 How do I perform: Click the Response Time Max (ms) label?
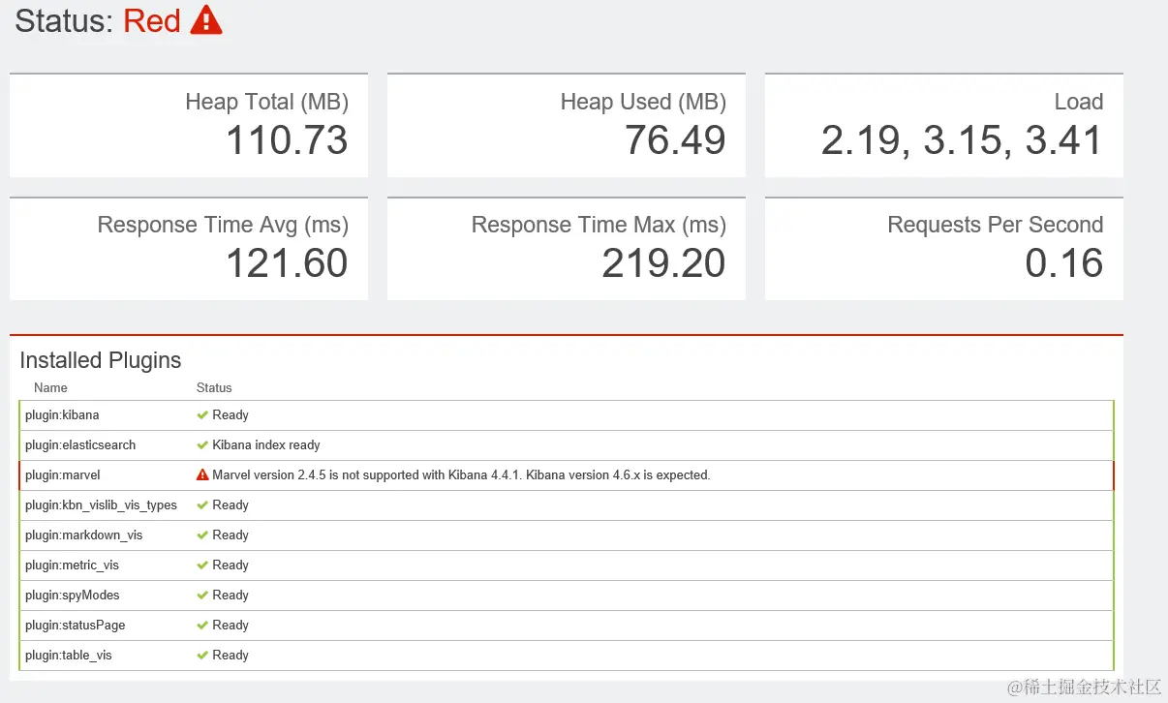coord(599,225)
